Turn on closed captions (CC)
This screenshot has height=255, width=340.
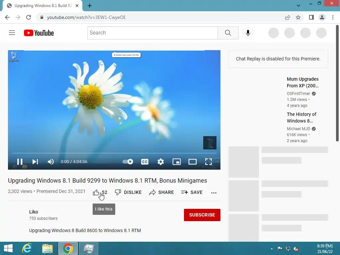[x=145, y=162]
